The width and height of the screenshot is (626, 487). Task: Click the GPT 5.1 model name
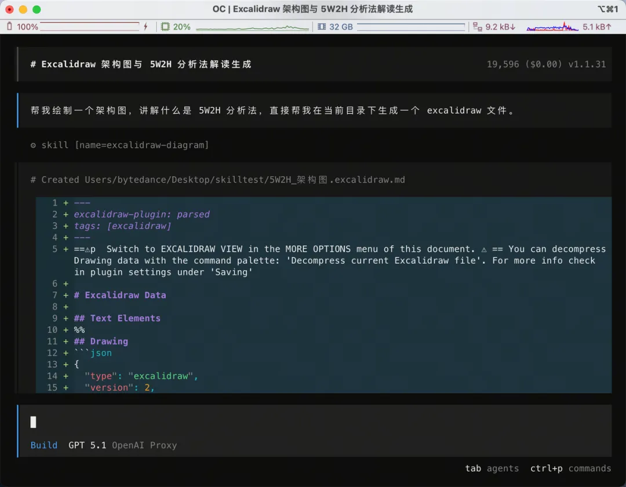tap(87, 445)
